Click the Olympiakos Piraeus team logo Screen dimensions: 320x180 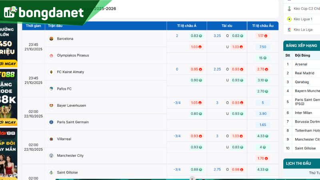51,56
